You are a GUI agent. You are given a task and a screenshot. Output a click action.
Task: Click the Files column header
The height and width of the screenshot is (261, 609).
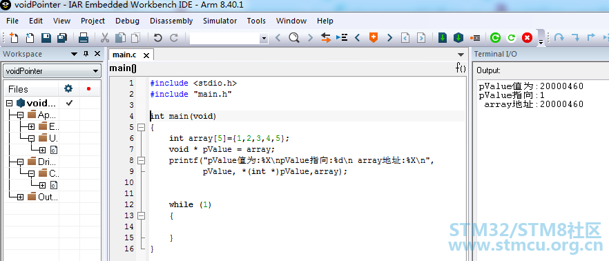point(18,89)
